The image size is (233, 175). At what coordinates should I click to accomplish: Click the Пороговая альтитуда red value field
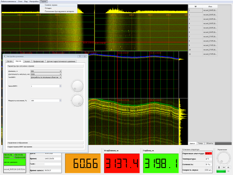208,153
